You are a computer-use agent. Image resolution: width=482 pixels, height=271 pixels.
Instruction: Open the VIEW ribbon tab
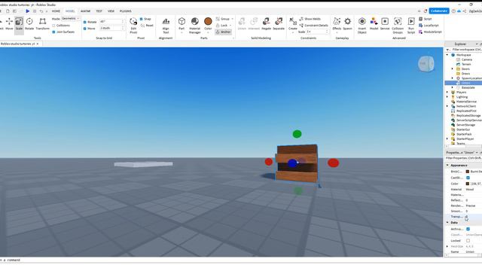(111, 11)
